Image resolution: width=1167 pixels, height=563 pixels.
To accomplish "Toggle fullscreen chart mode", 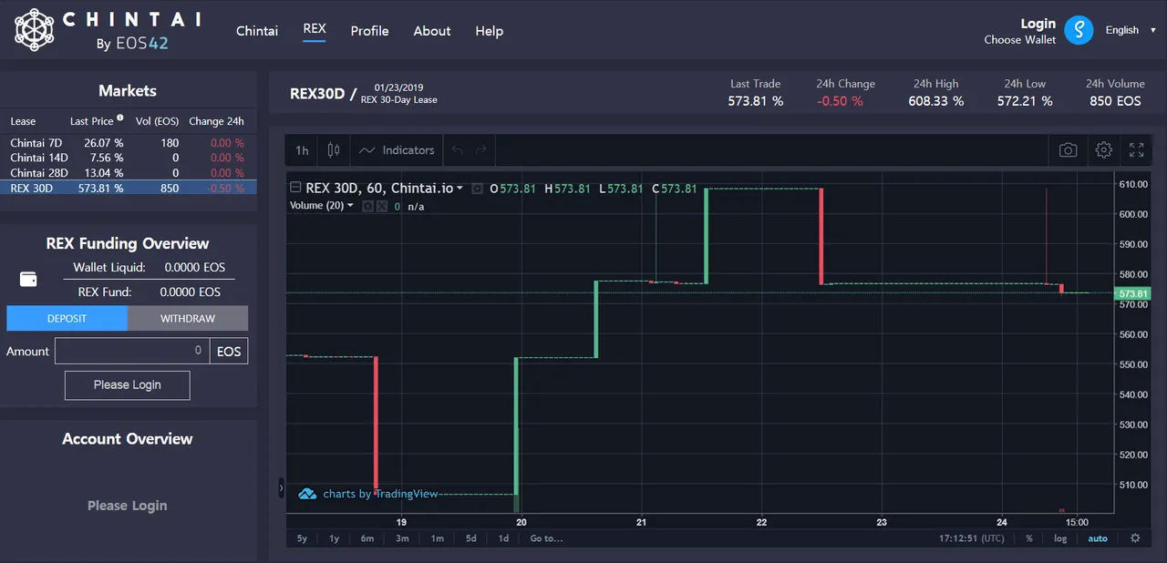I will [x=1136, y=150].
